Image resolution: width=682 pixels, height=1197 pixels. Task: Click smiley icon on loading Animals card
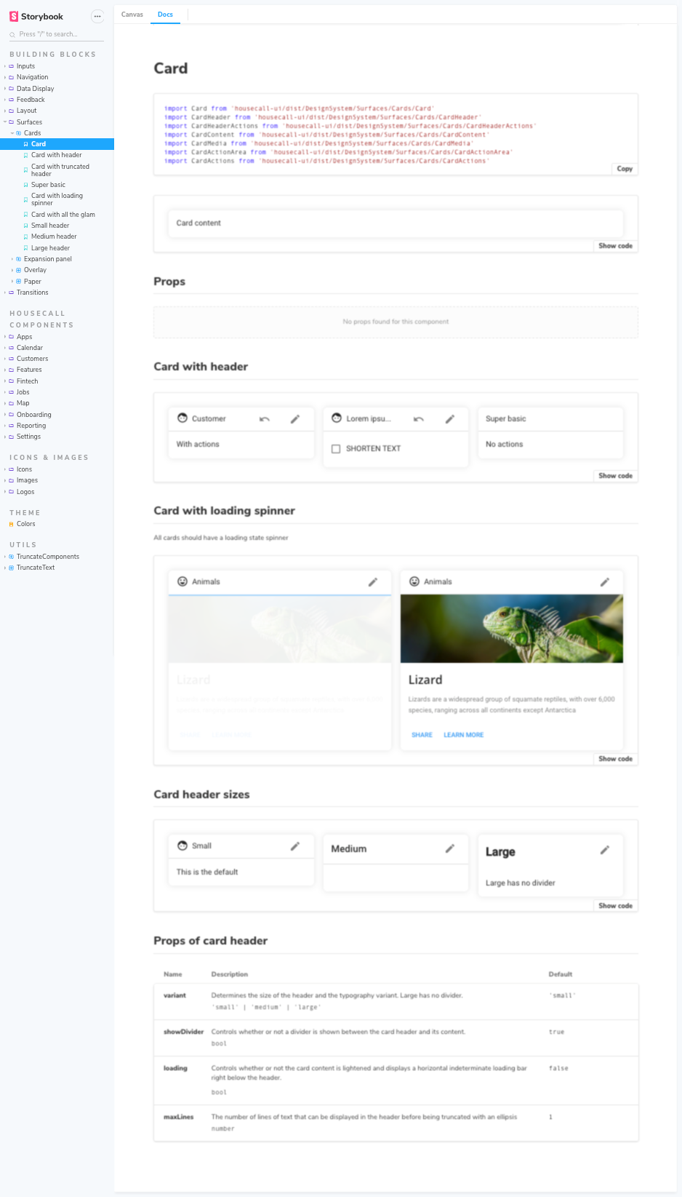pos(182,581)
